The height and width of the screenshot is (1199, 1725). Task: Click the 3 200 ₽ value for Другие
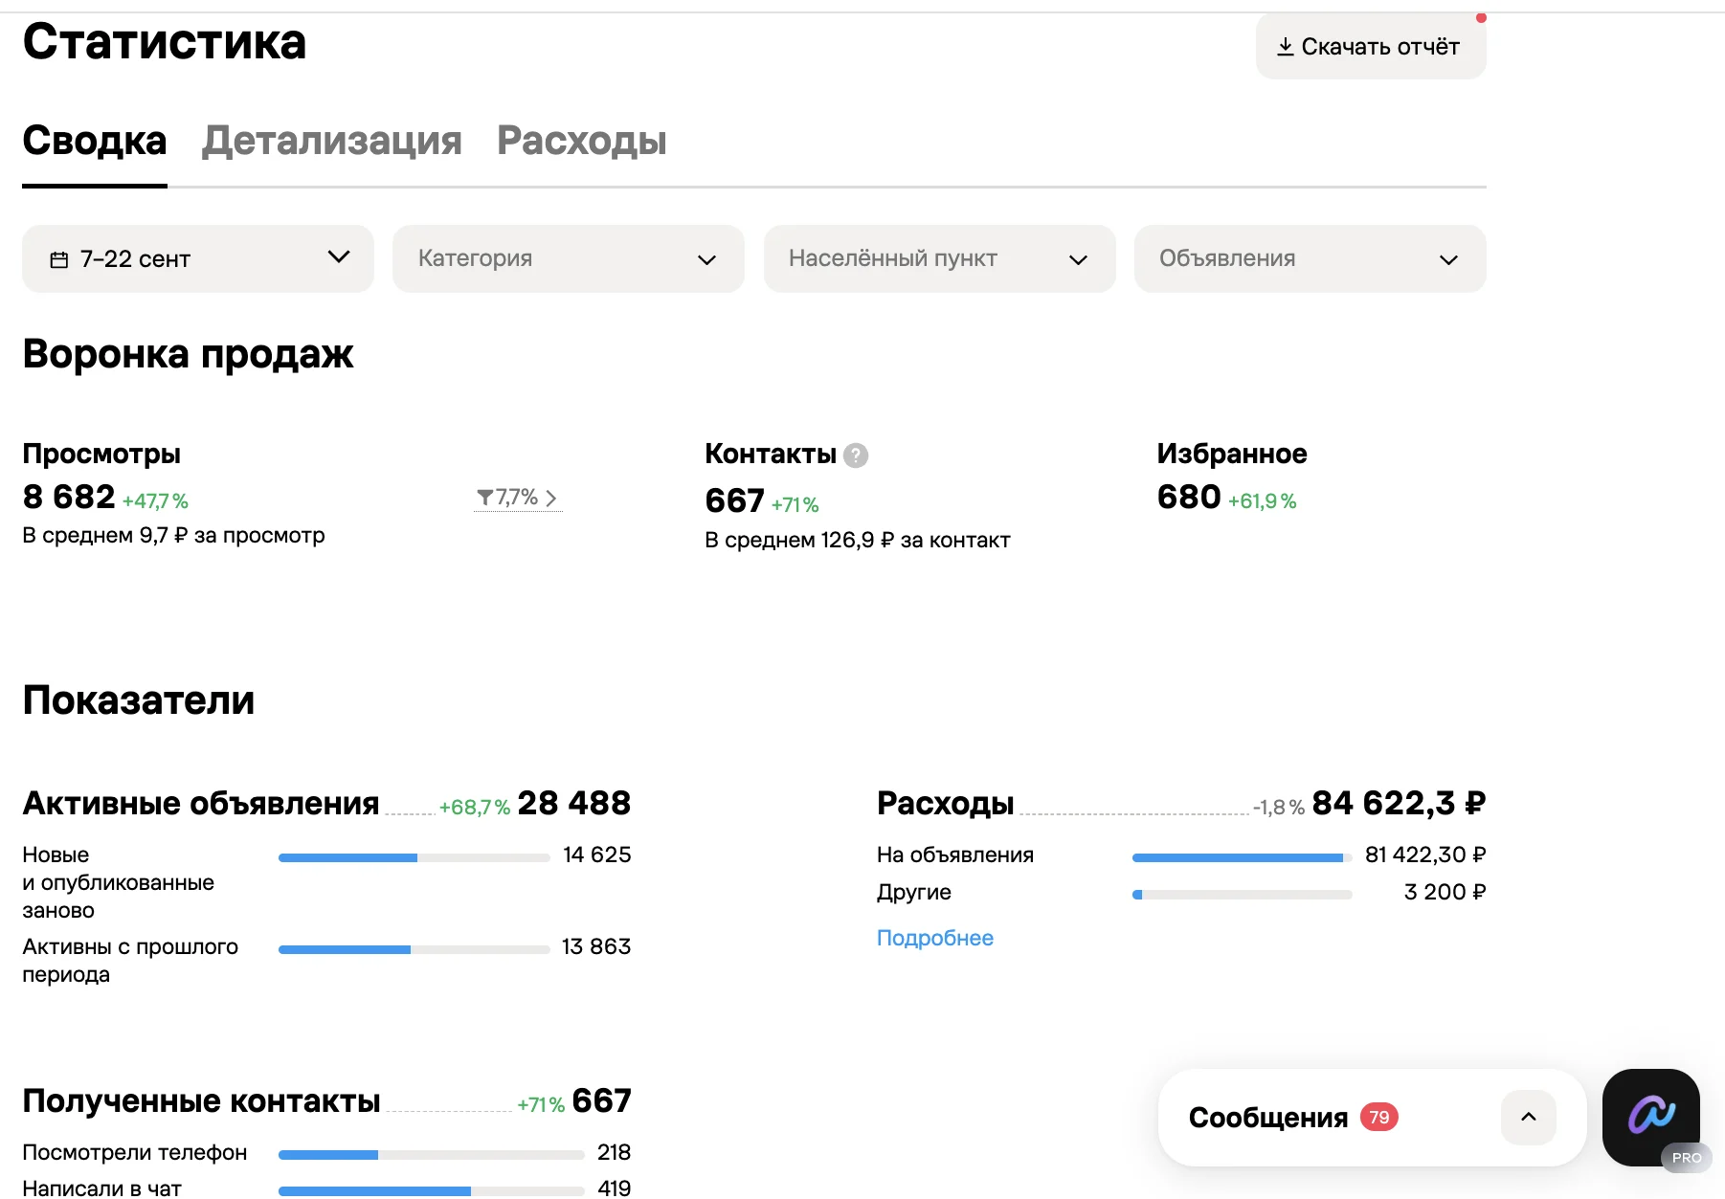click(1445, 892)
